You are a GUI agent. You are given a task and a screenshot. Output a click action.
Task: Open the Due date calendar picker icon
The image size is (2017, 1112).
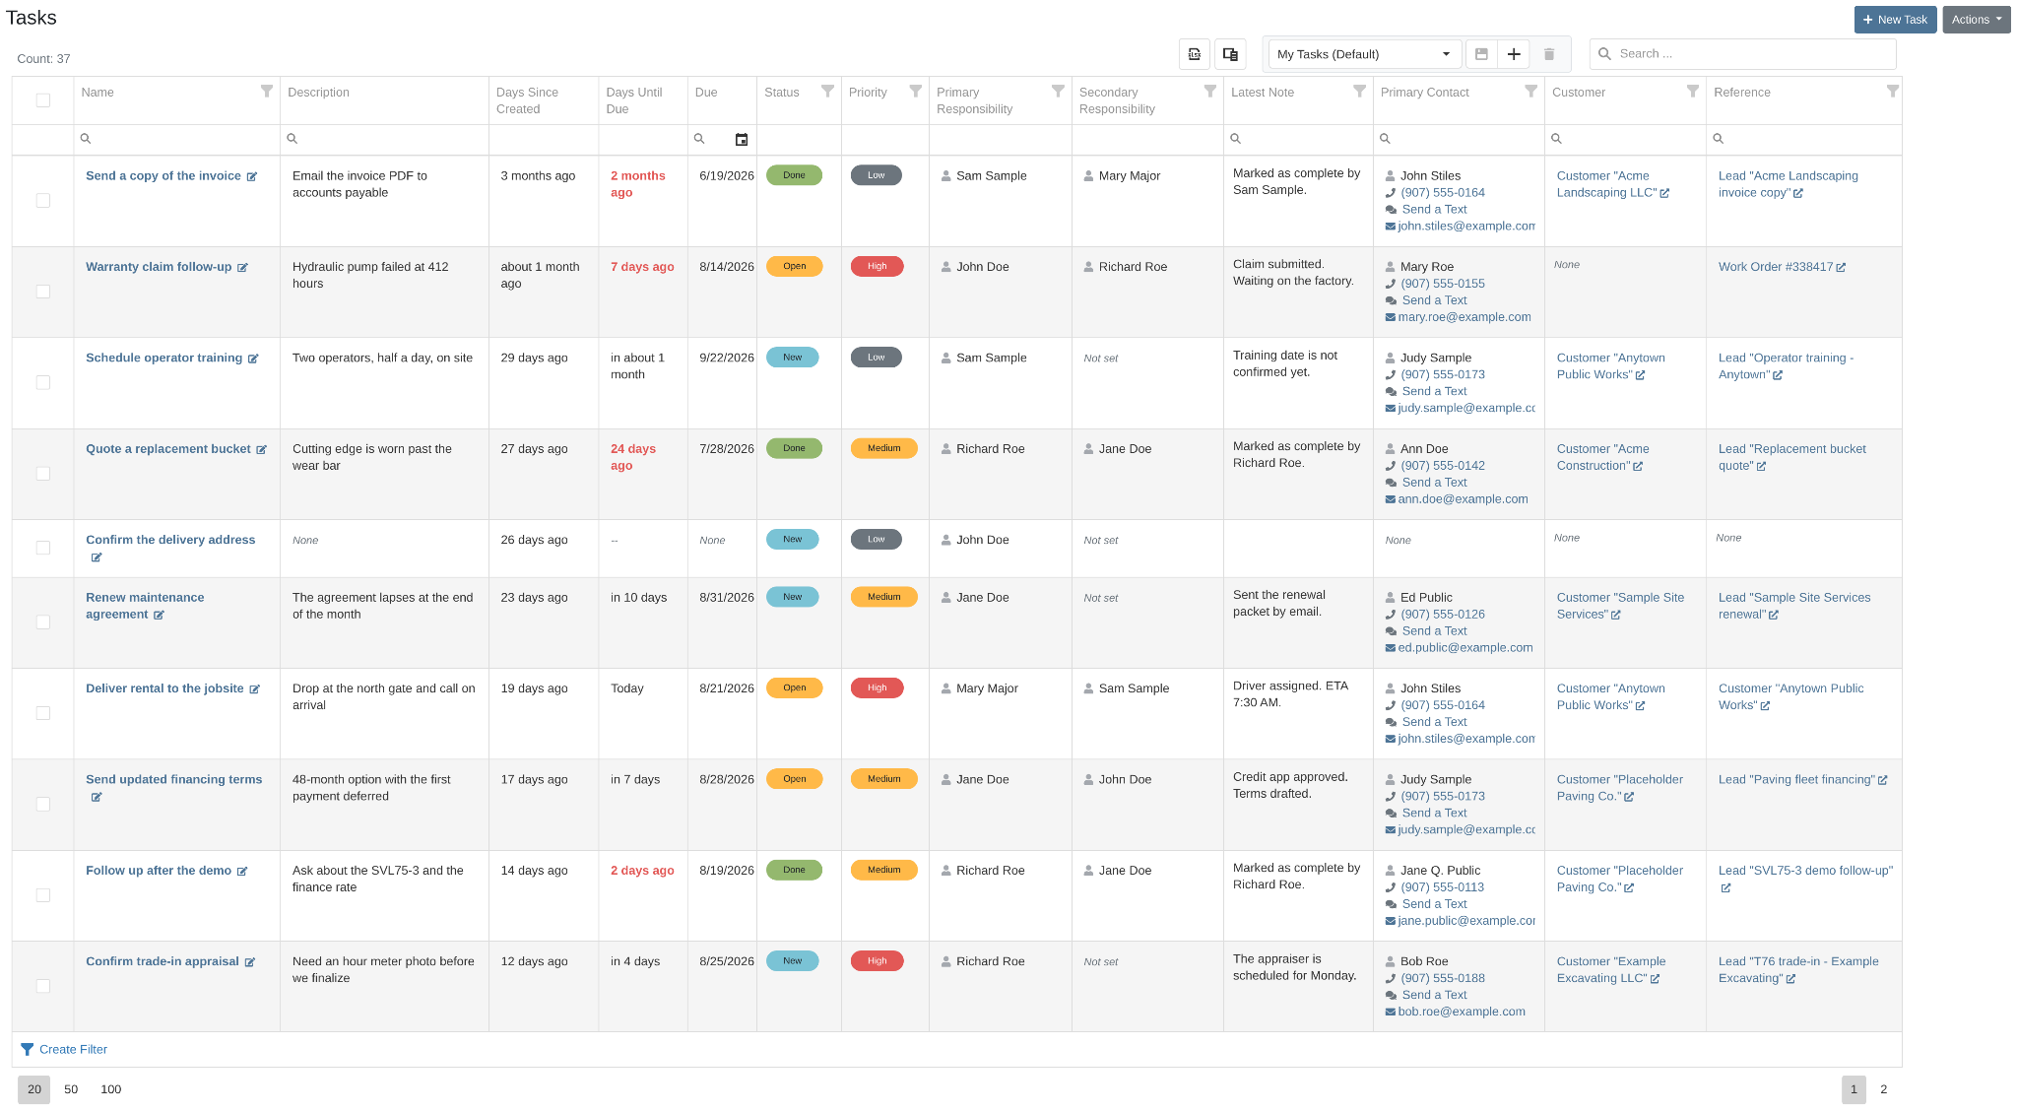click(x=742, y=140)
